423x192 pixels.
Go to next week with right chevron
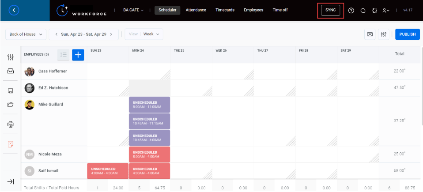click(111, 34)
